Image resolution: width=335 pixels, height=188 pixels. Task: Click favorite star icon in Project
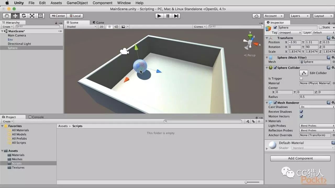(259, 121)
